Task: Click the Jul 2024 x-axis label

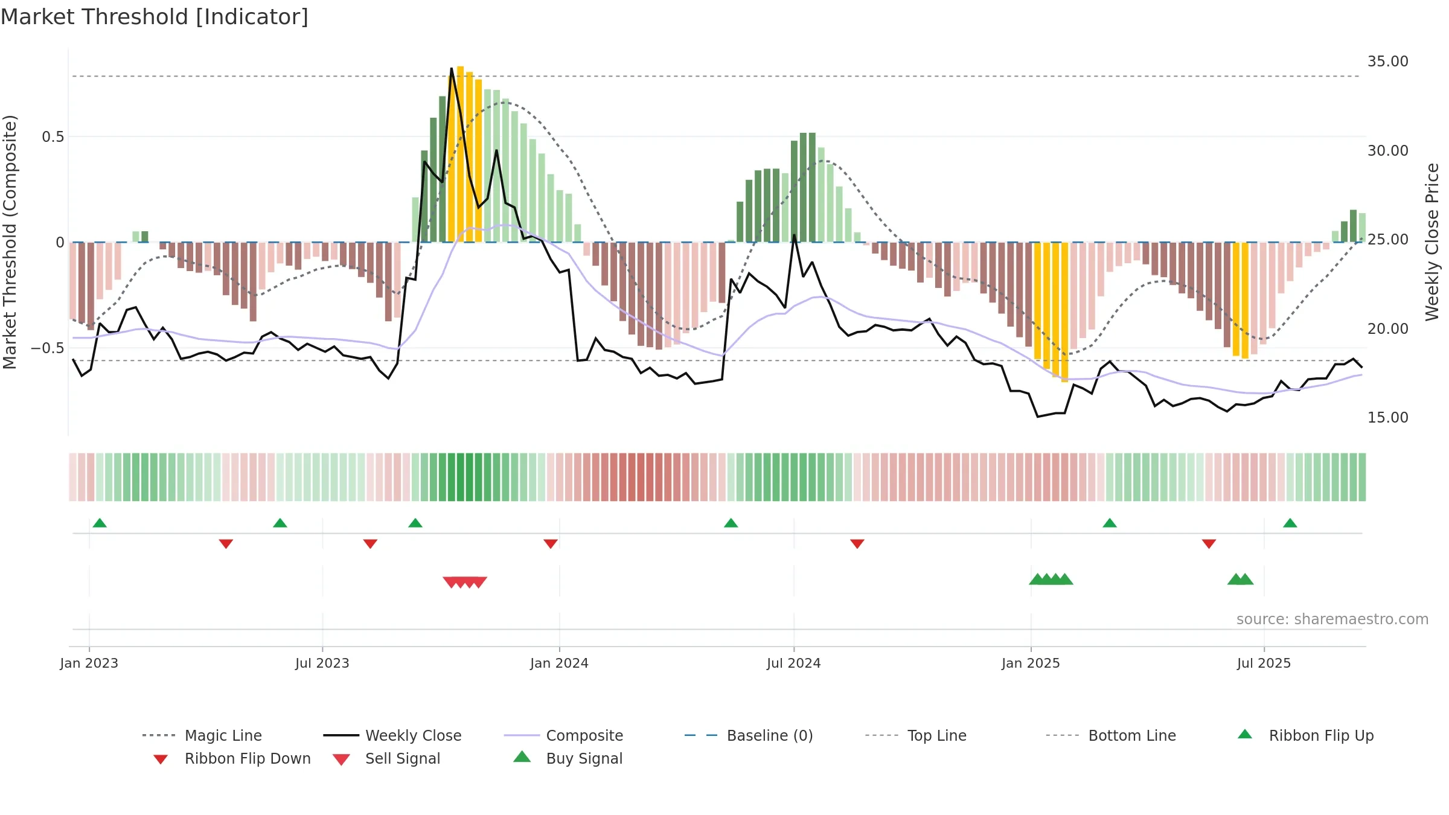Action: pyautogui.click(x=794, y=663)
